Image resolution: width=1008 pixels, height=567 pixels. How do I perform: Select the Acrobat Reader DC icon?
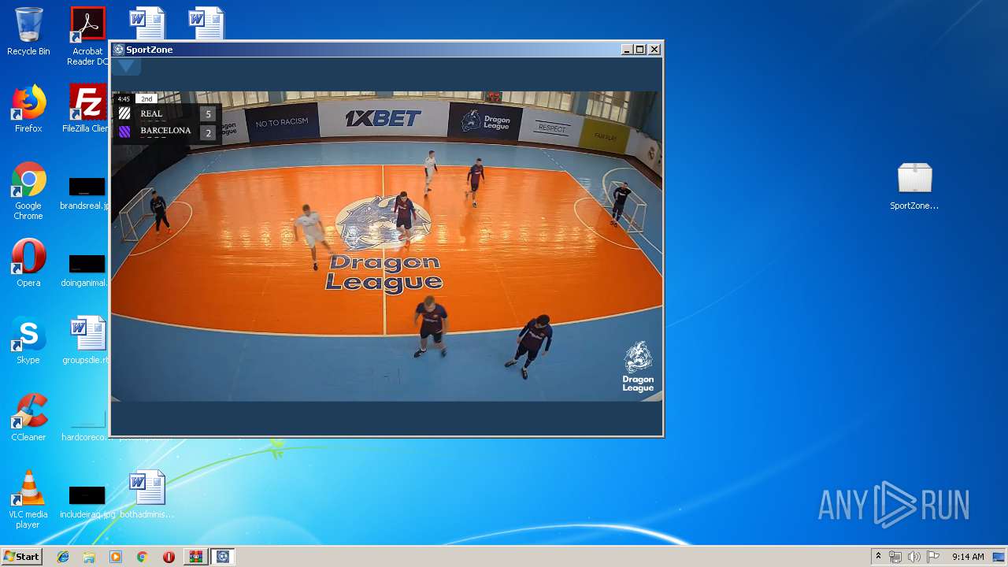point(87,36)
